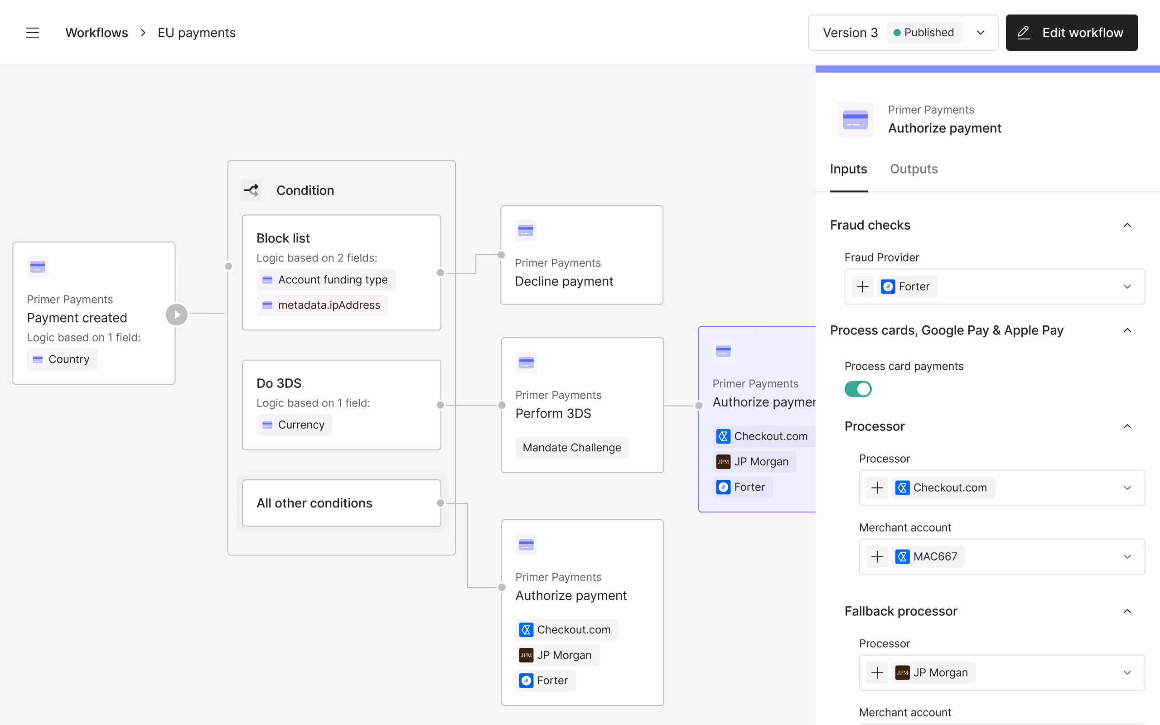Screen dimensions: 1160x725
Task: Open Merchant account MAC667 dropdown
Action: tap(1127, 557)
